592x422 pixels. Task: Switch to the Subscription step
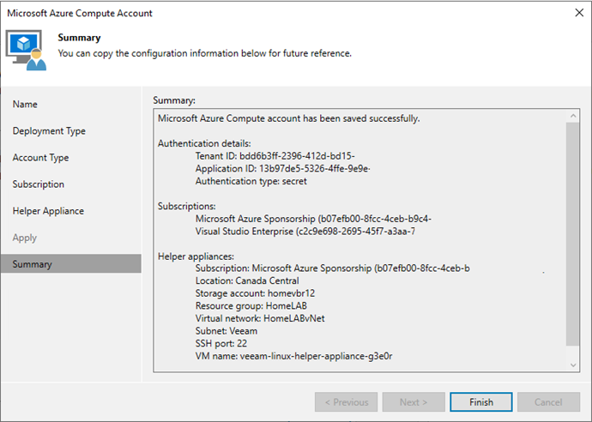tap(38, 184)
